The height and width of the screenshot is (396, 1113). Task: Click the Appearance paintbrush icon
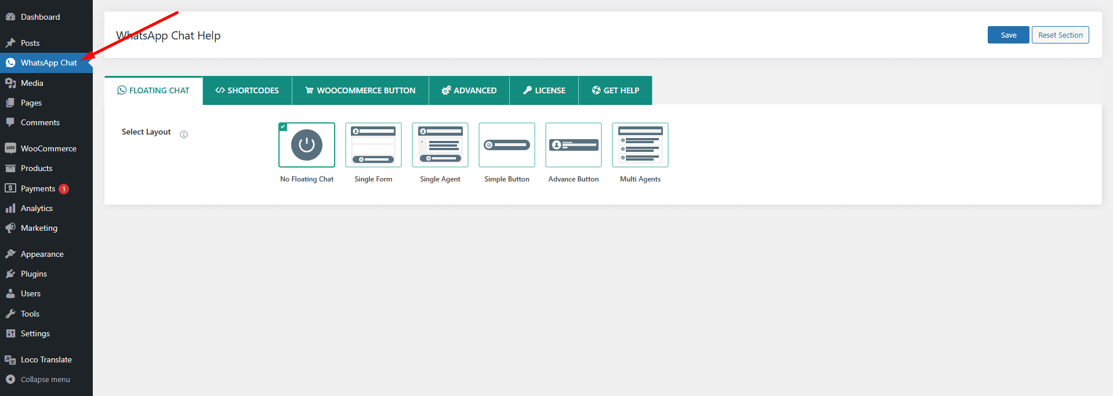(x=10, y=254)
